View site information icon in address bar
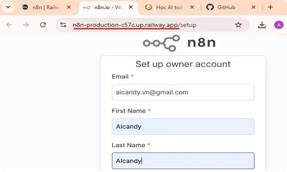The image size is (287, 172). tap(63, 25)
